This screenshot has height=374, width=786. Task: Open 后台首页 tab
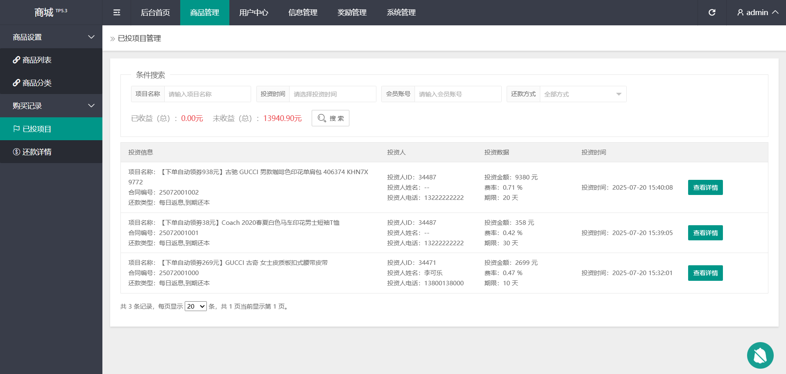(155, 13)
